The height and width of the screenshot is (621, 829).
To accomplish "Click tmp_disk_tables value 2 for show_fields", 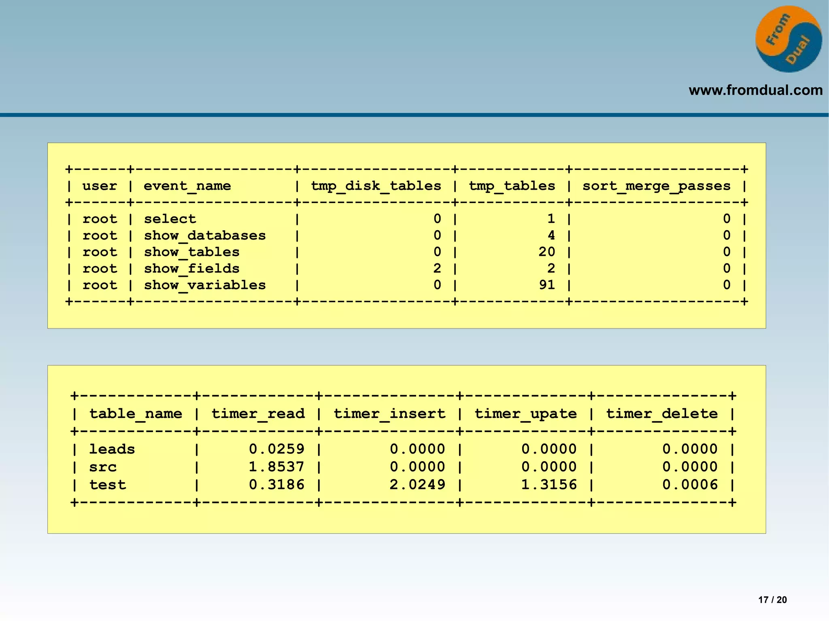I will click(x=437, y=268).
